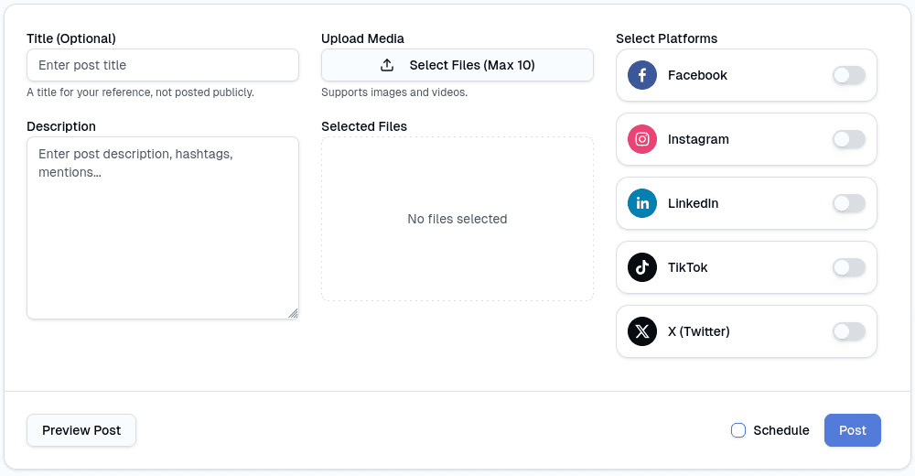Click the TikTok logo icon
The height and width of the screenshot is (476, 915).
click(642, 267)
